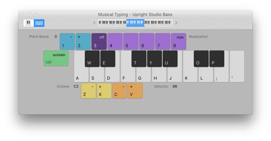Set modulation level with key 7
The height and width of the screenshot is (141, 271).
(163, 42)
